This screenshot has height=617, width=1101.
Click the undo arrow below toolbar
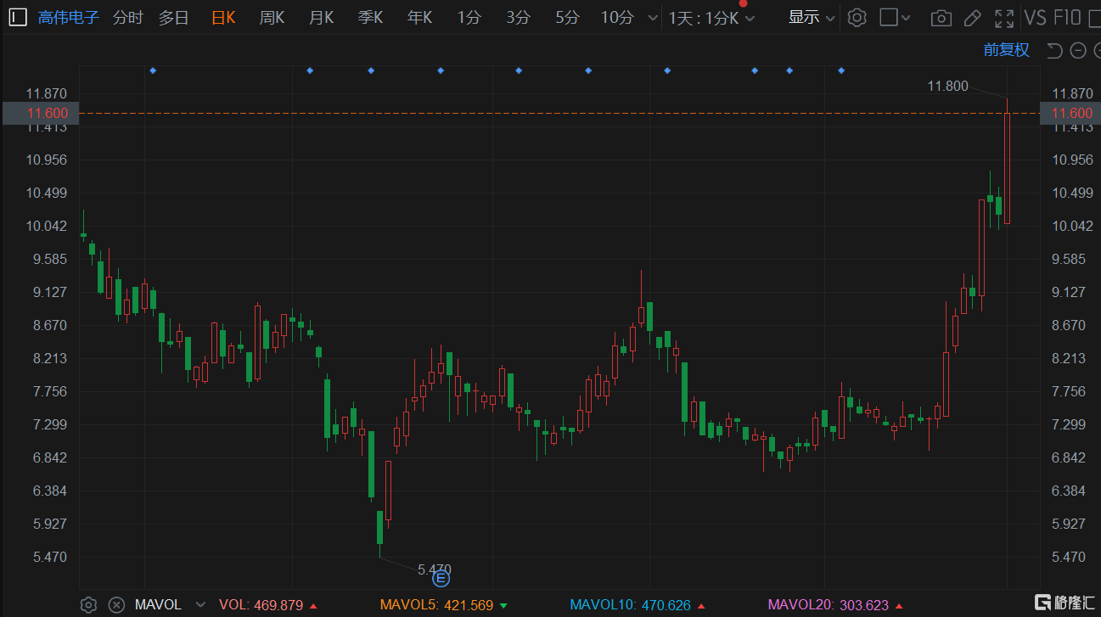click(1054, 51)
